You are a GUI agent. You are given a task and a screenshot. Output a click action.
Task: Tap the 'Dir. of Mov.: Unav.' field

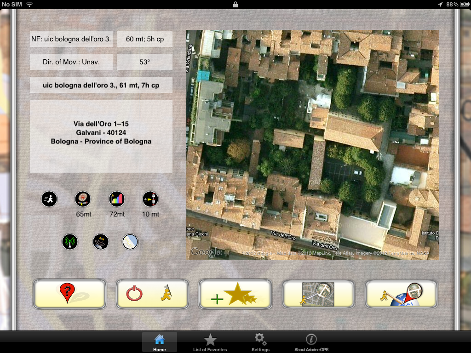click(x=71, y=62)
